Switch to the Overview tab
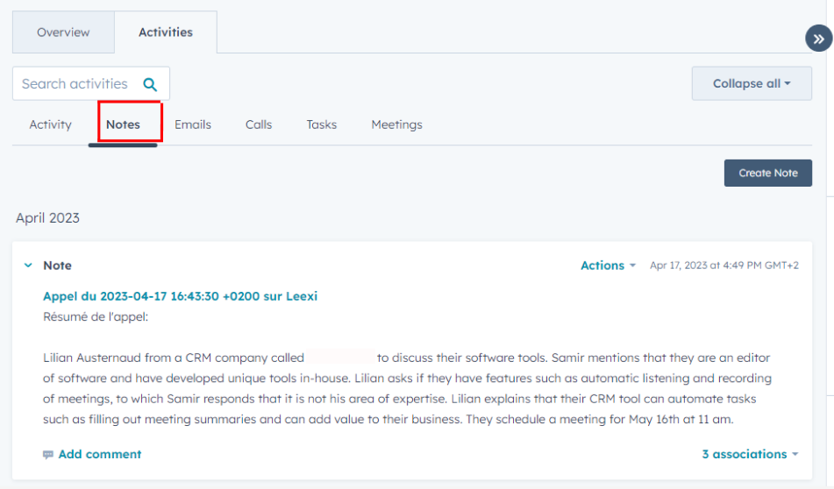Screen dimensions: 834x489 coord(63,32)
